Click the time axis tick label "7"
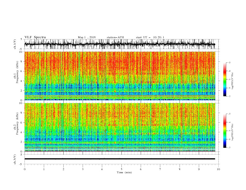 (x=160, y=169)
